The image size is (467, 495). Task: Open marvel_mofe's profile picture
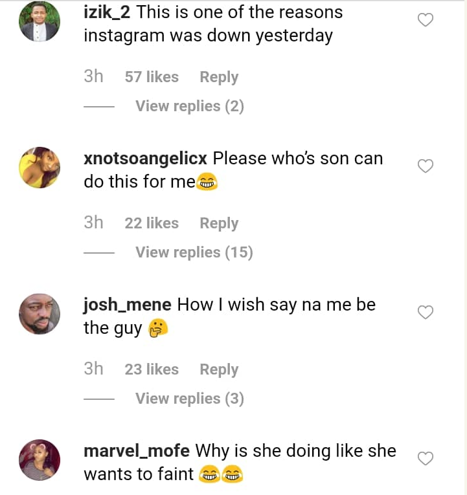click(x=40, y=460)
